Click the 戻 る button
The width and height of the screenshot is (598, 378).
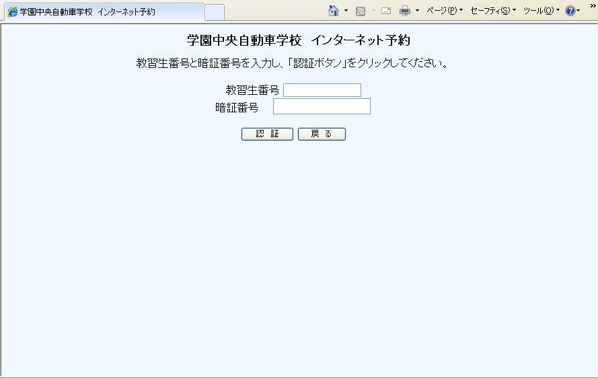(322, 134)
